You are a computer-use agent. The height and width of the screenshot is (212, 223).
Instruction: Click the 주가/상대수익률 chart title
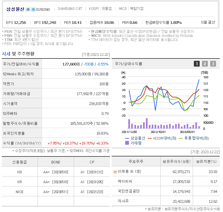coord(129,64)
